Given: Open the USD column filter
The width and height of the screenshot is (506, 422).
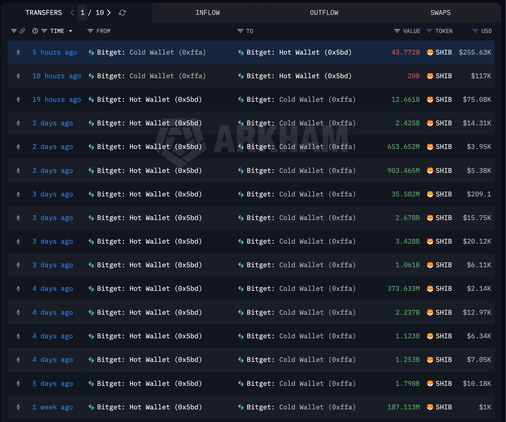Looking at the screenshot, I should tap(475, 31).
